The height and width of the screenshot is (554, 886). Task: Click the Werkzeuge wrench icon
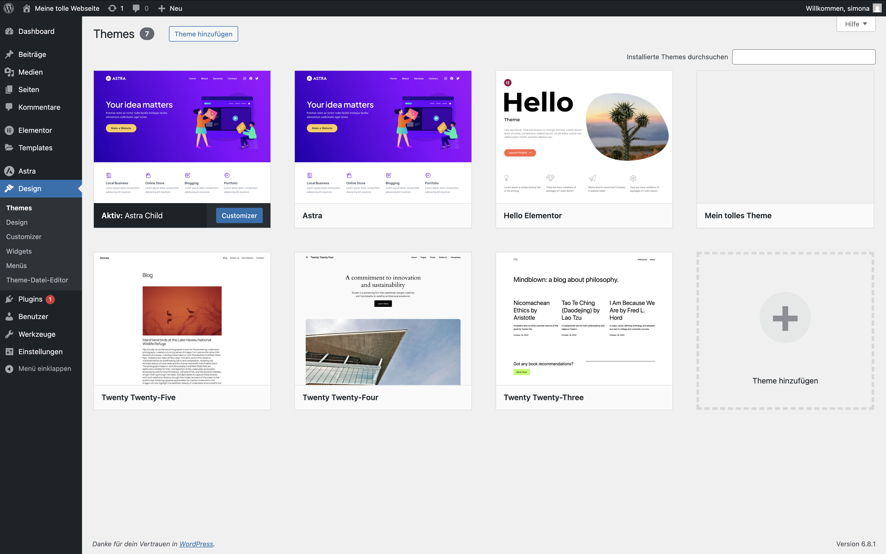pos(9,334)
